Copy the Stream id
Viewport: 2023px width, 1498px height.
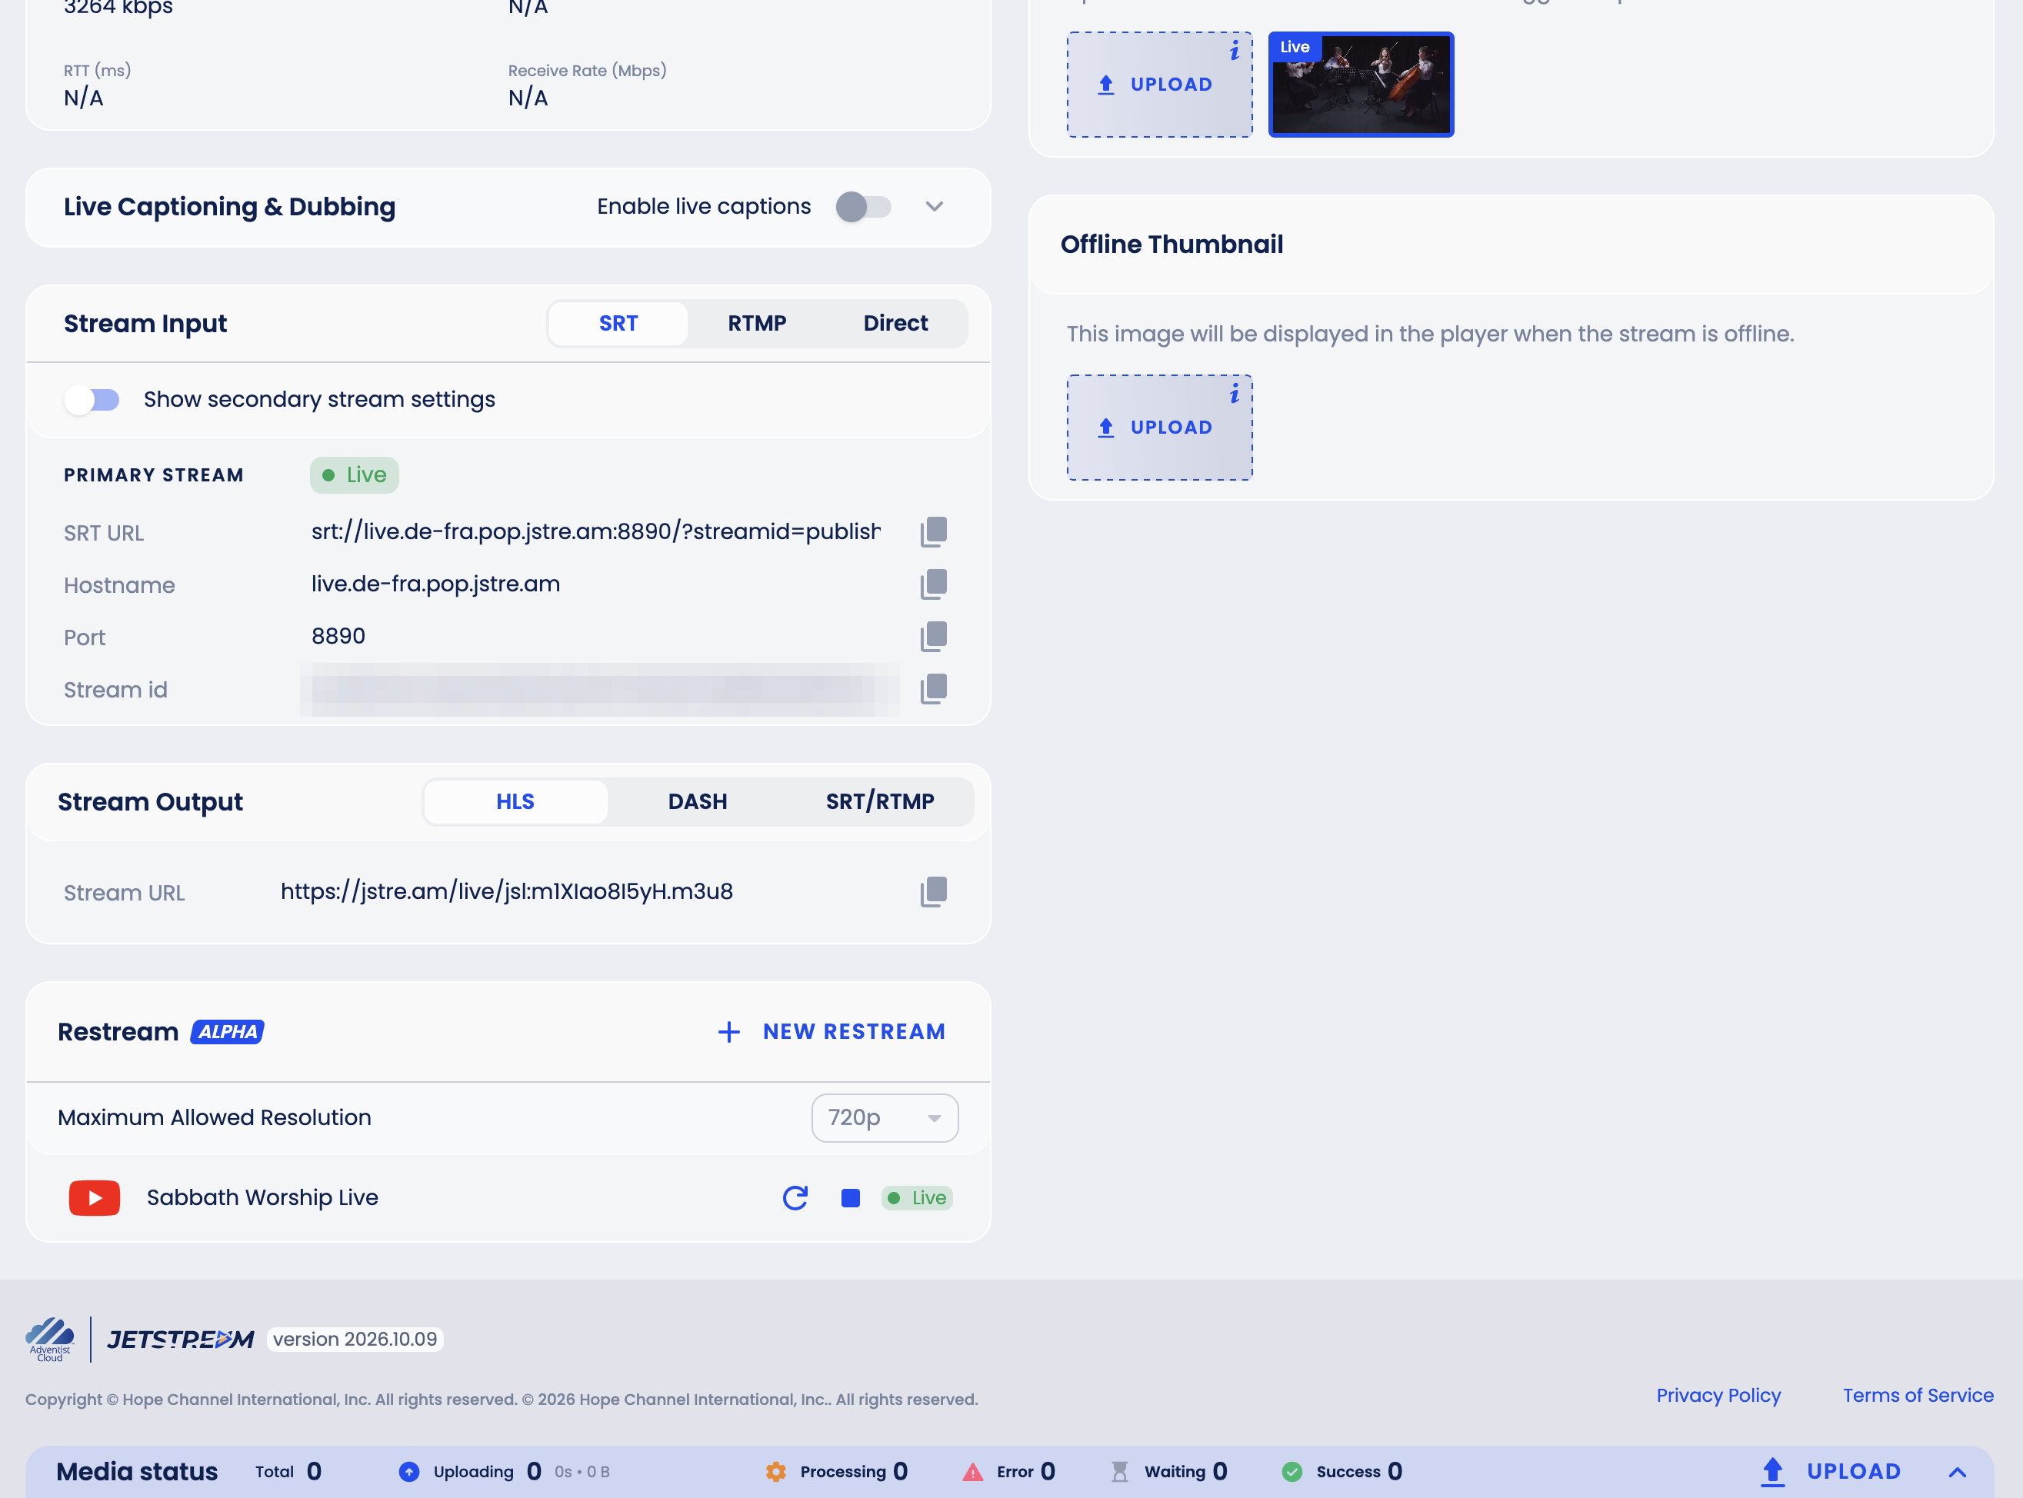[933, 689]
